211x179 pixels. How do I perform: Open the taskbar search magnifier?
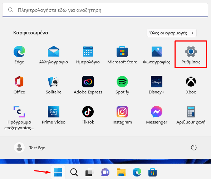click(x=74, y=172)
